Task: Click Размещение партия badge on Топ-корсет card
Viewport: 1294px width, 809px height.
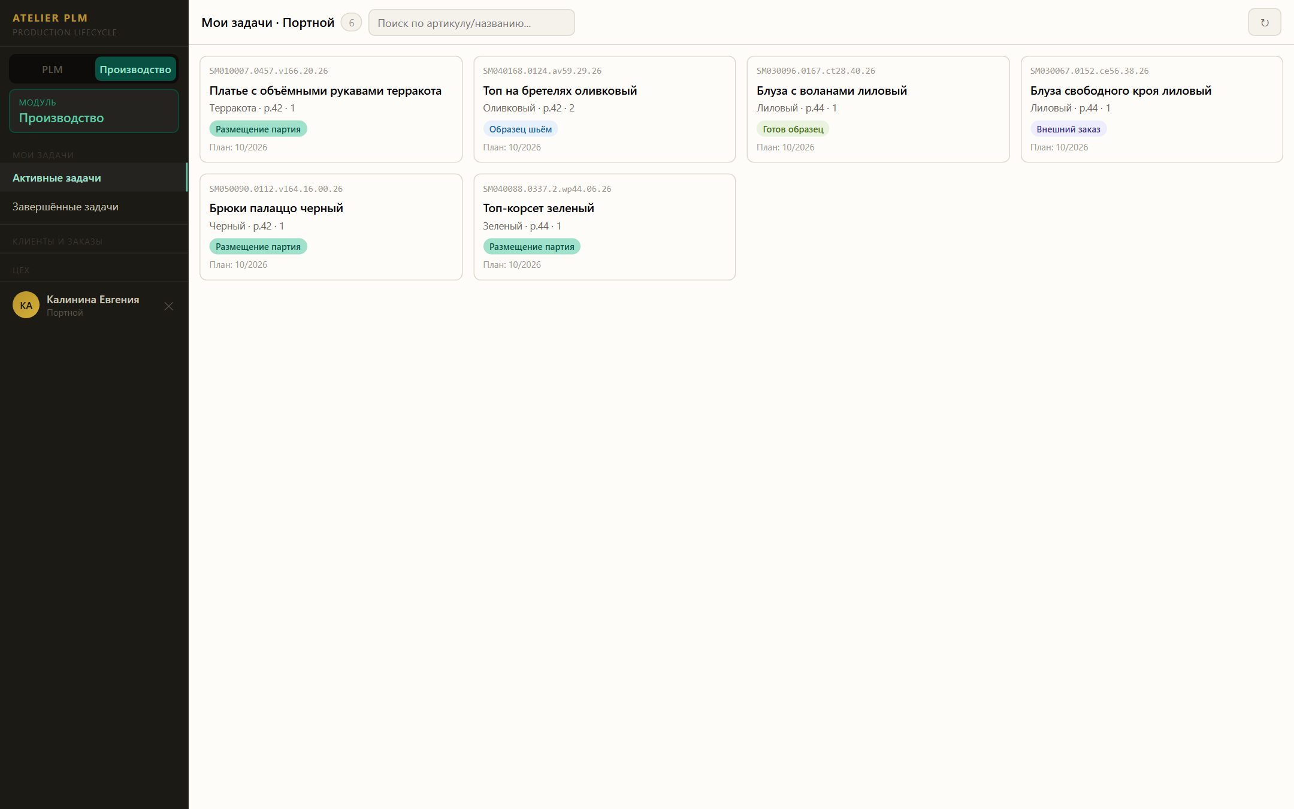Action: coord(531,246)
